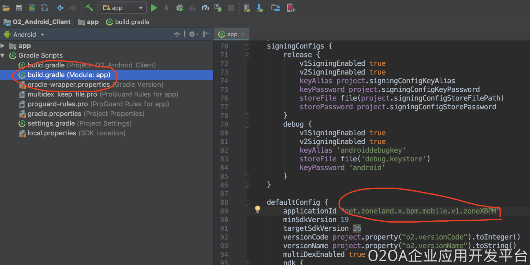Open AVD Manager phone icon
The image size is (530, 265).
pyautogui.click(x=247, y=8)
